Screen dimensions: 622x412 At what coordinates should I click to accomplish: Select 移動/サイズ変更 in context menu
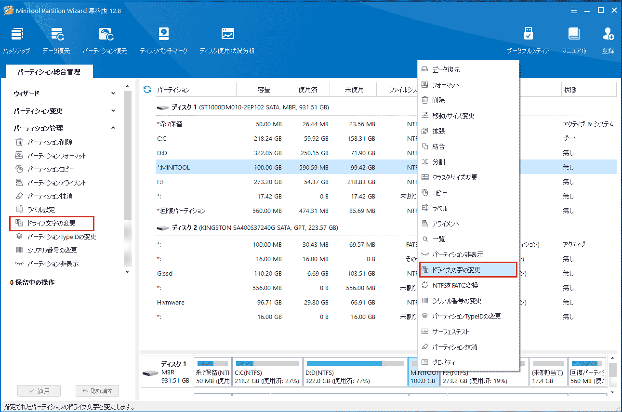[468, 116]
